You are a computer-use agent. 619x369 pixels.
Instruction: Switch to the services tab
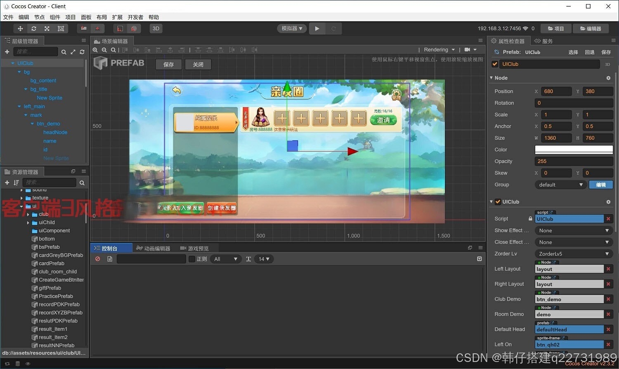click(x=543, y=41)
